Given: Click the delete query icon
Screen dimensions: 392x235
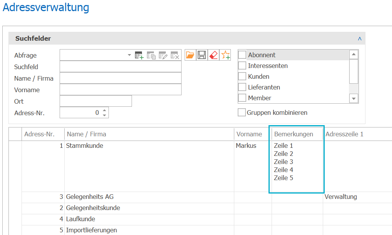Looking at the screenshot, I should 175,55.
